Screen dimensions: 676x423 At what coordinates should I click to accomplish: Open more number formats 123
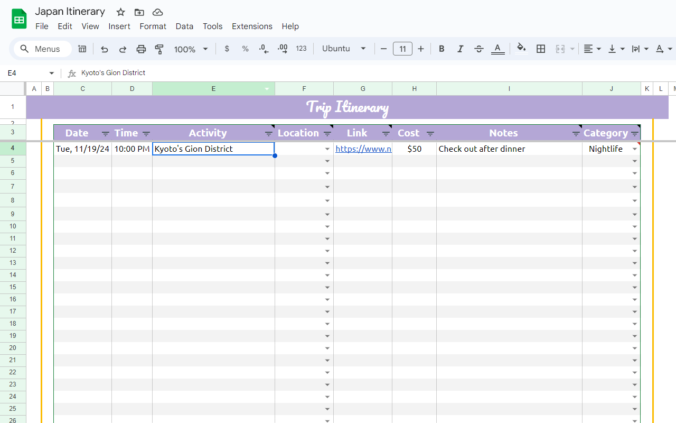pos(301,49)
